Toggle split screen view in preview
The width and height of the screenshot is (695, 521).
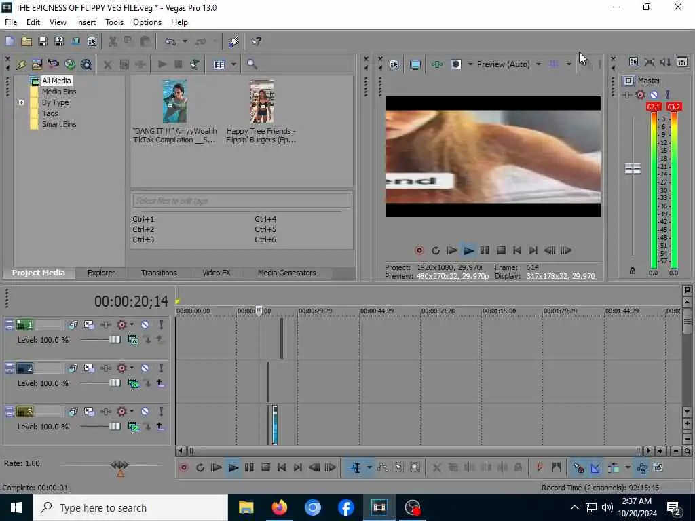click(456, 64)
